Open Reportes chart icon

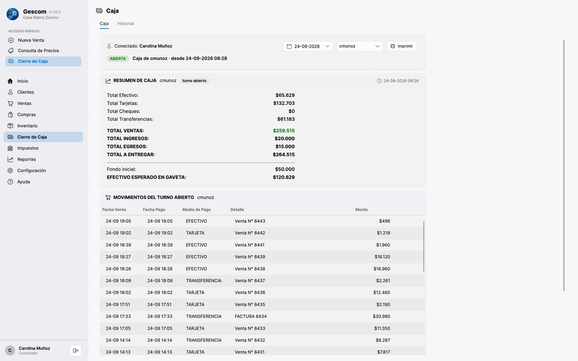coord(10,159)
